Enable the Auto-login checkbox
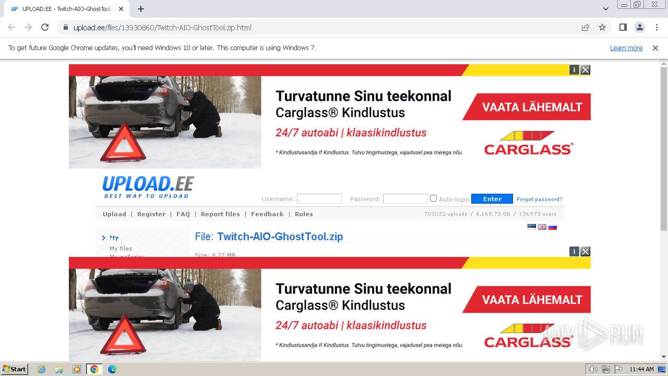The width and height of the screenshot is (668, 376). click(433, 198)
